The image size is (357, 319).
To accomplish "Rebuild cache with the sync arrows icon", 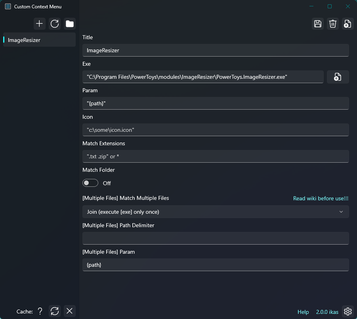I will point(55,311).
